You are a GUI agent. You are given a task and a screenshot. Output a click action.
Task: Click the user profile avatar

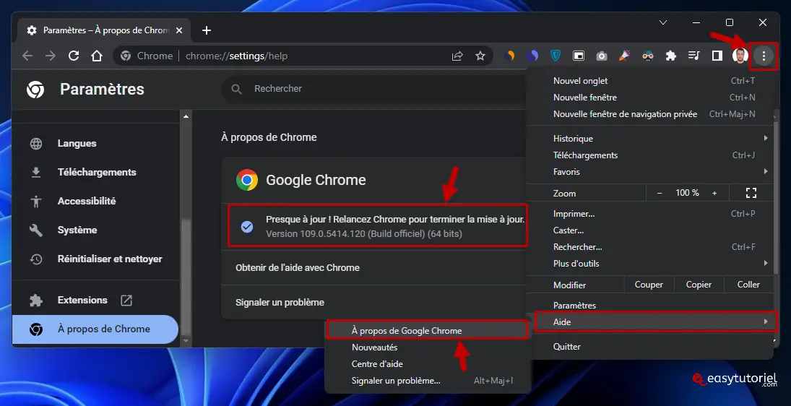point(740,56)
